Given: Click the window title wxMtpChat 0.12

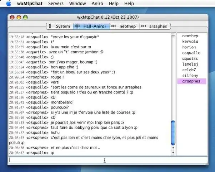Looking at the screenshot, I should (108, 17).
